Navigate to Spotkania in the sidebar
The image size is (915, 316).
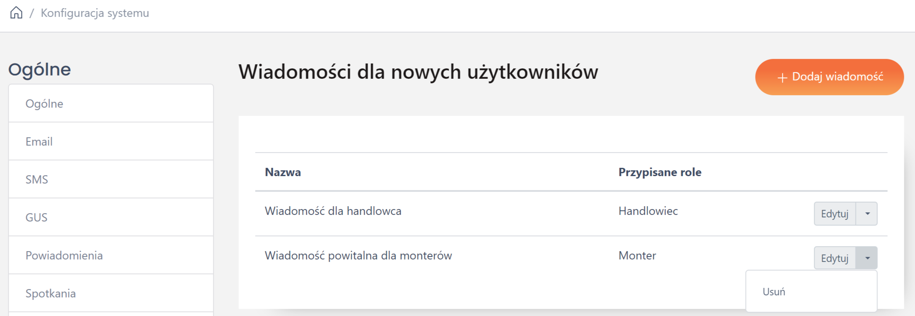tap(50, 293)
